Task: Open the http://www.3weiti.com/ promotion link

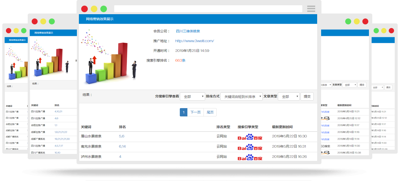Action: (194, 41)
